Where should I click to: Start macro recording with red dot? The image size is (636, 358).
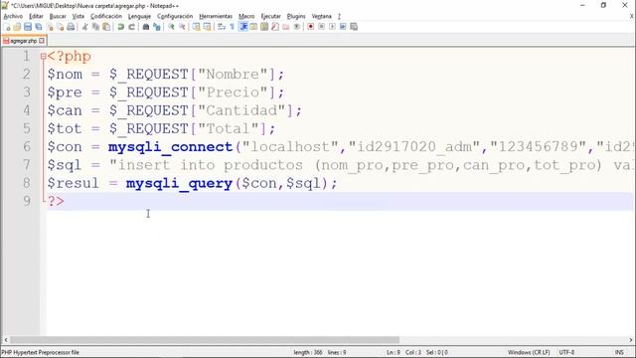pos(311,27)
